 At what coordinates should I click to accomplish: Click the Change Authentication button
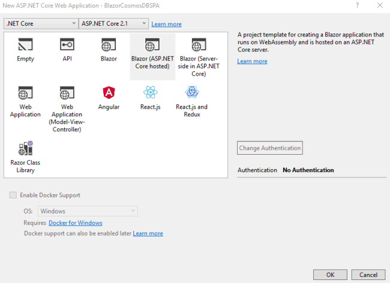coord(270,148)
